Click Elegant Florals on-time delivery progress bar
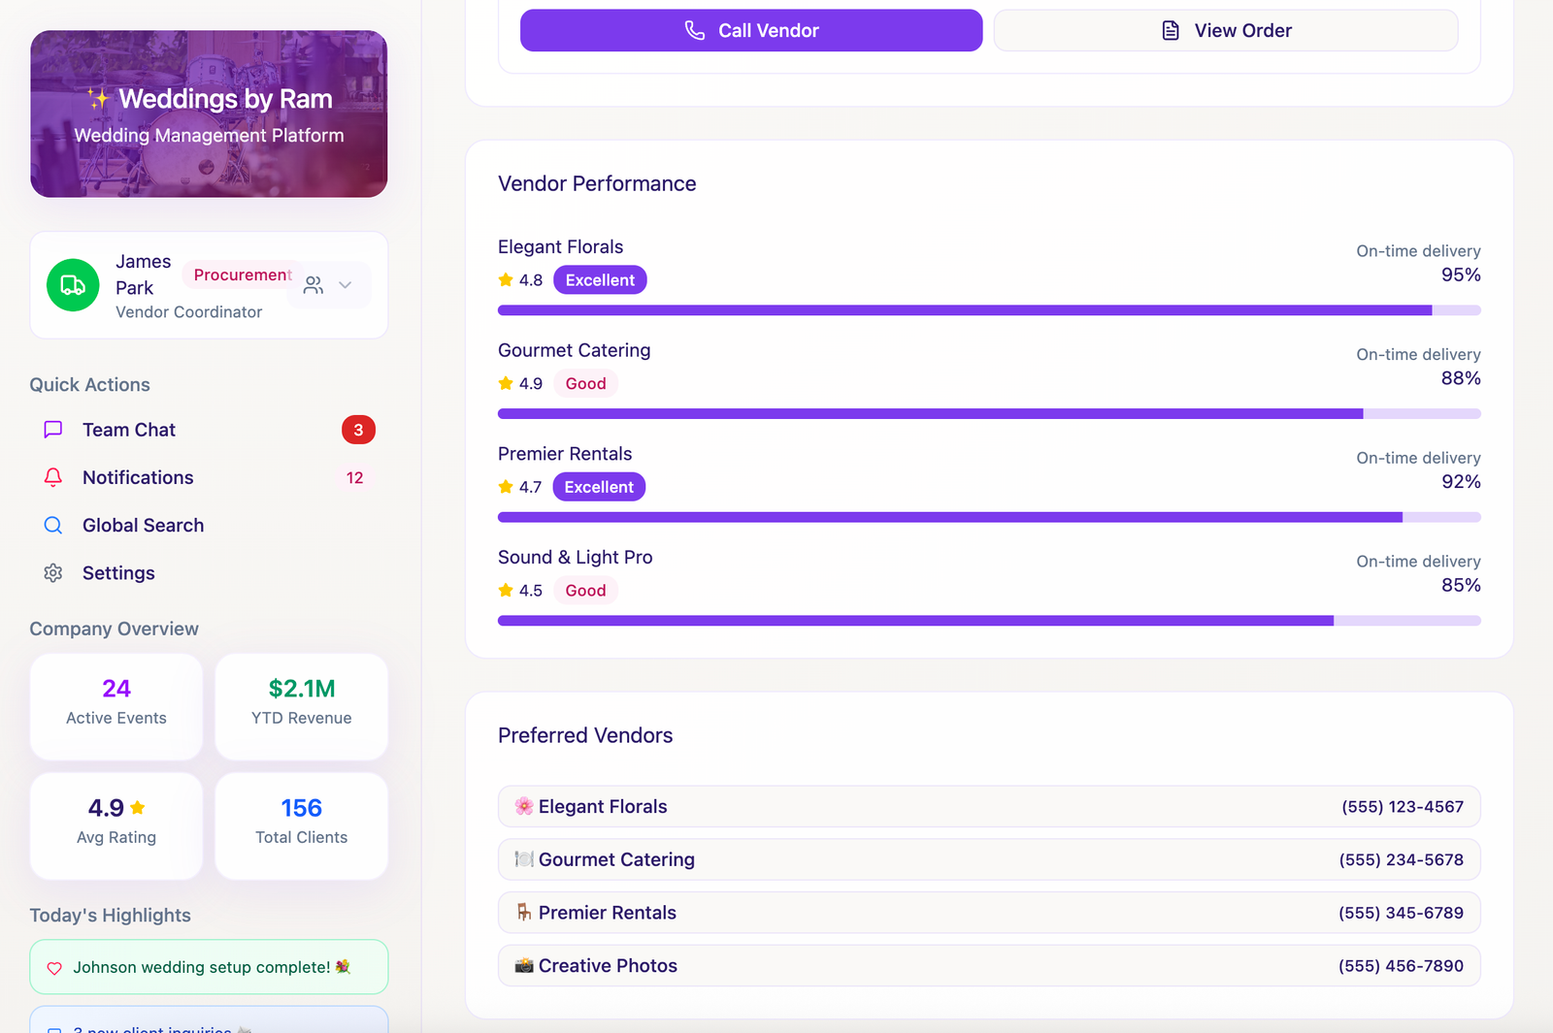 (988, 310)
